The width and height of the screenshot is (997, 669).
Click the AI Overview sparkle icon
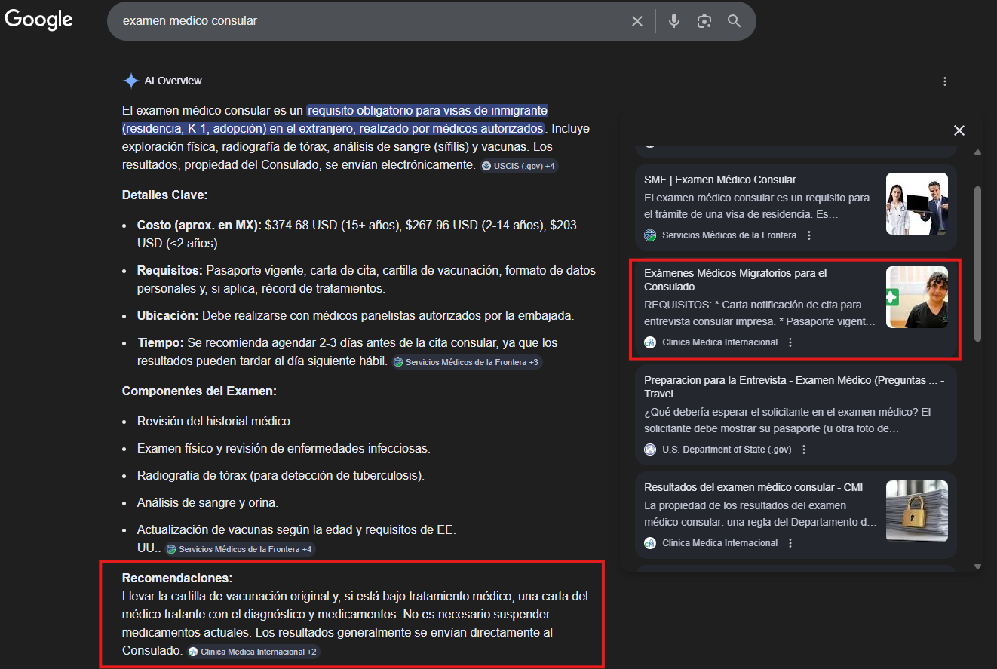[131, 81]
